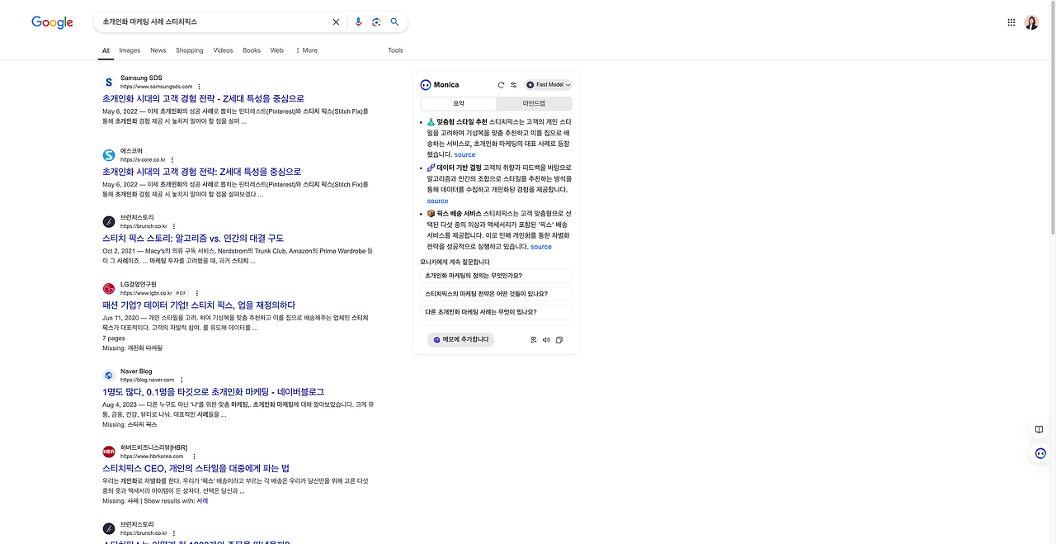Open options for 스티치 픽스 스토리 result
This screenshot has height=544, width=1056.
174,226
